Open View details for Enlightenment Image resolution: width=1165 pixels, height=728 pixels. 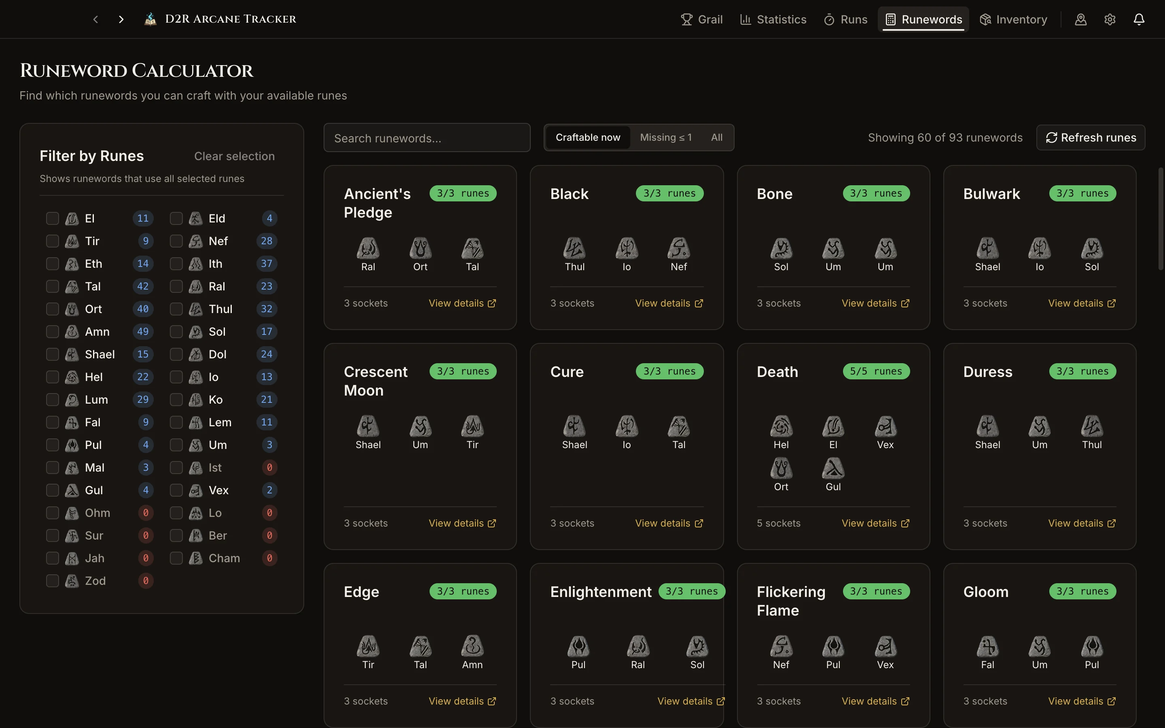pyautogui.click(x=691, y=702)
